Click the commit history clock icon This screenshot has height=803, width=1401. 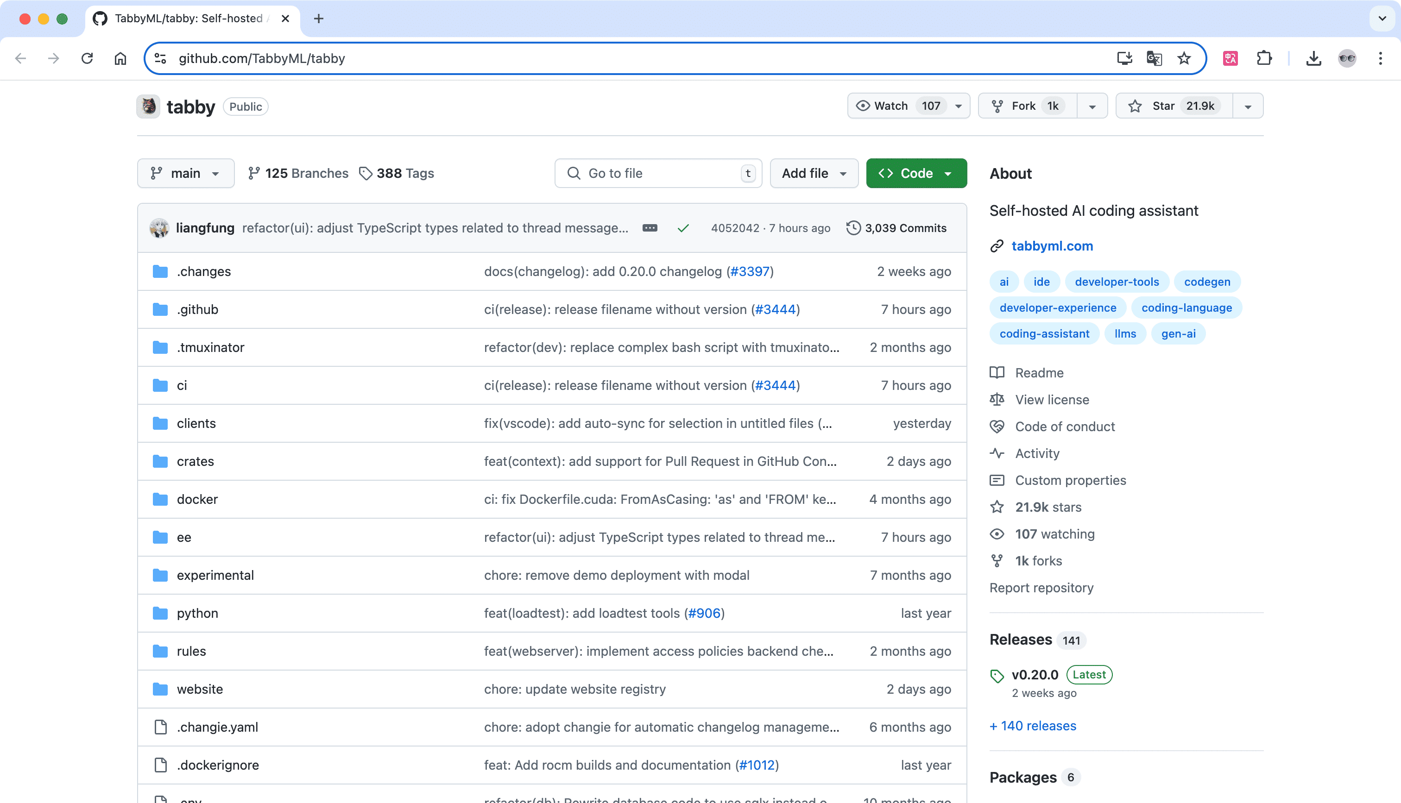[x=853, y=228]
